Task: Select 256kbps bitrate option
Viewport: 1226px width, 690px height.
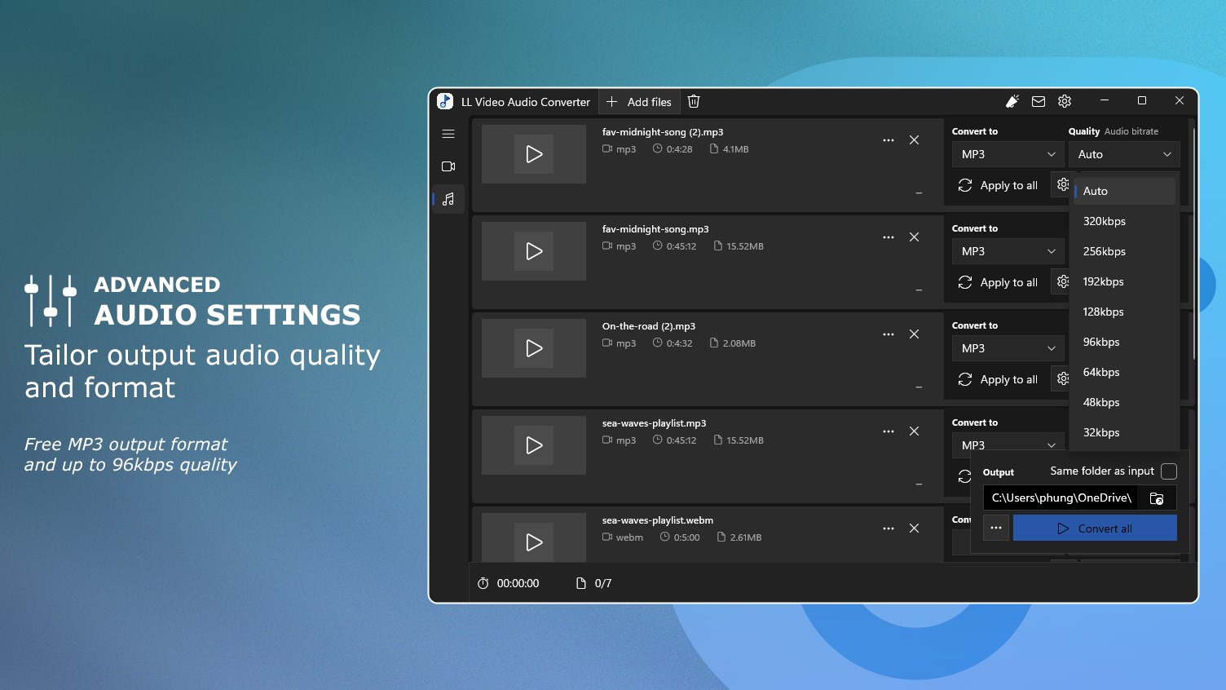Action: (1125, 251)
